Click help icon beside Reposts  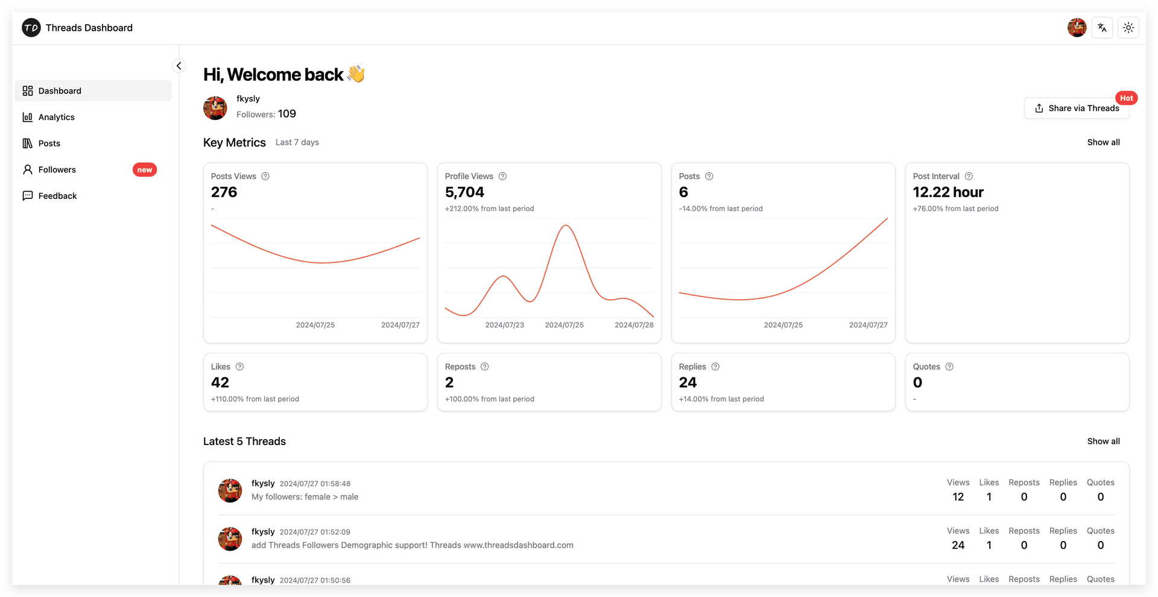tap(484, 367)
